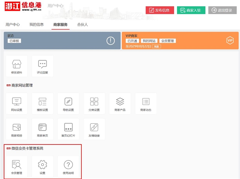The width and height of the screenshot is (240, 179).
Task: Open 修改资料 store profile icon
Action: click(x=16, y=66)
